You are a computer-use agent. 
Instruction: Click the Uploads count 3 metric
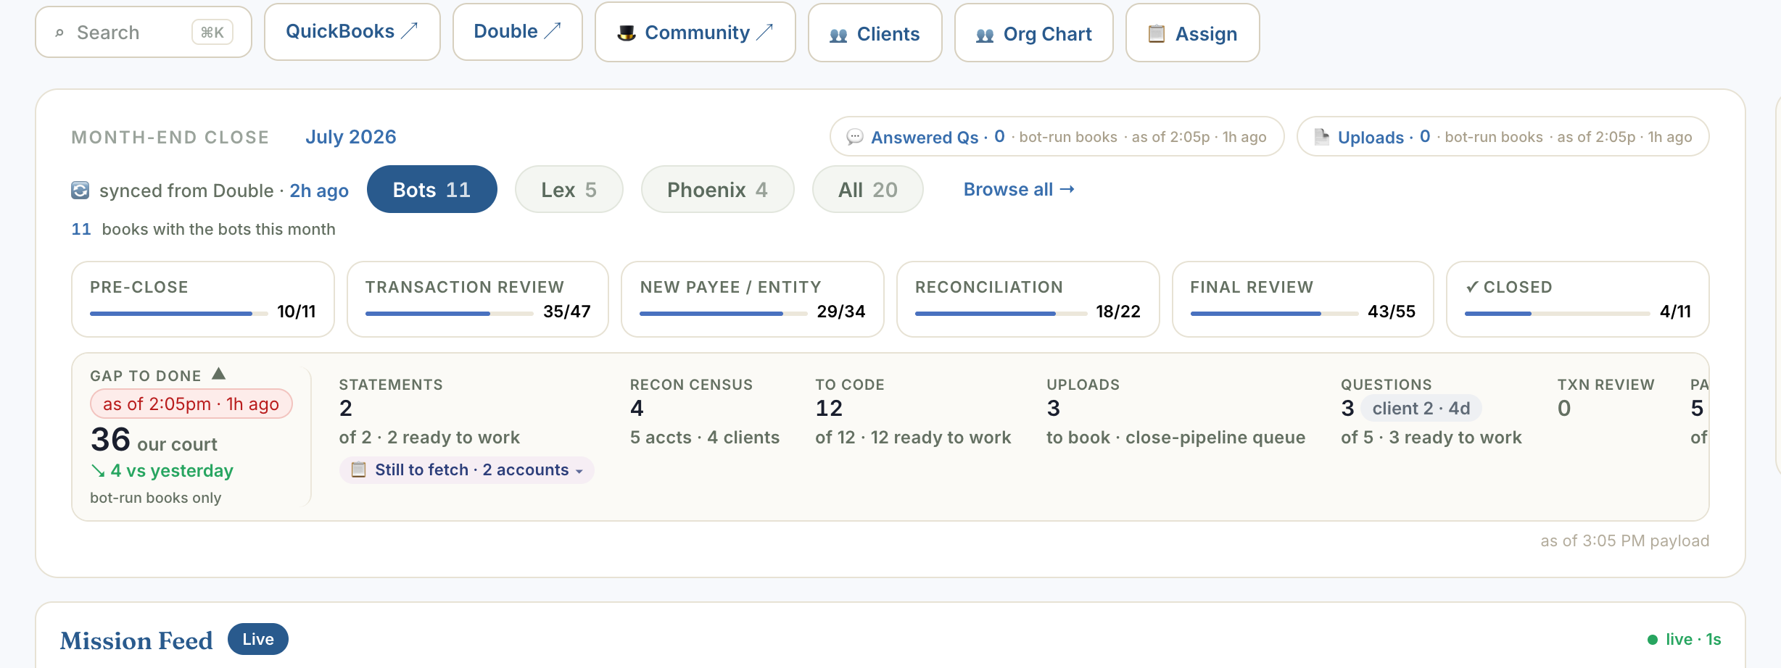pos(1054,408)
